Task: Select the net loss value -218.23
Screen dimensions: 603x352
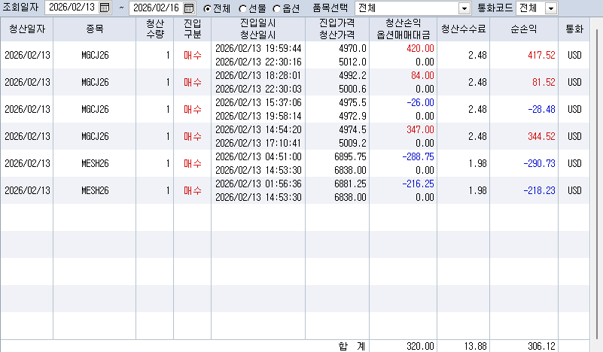Action: (539, 190)
